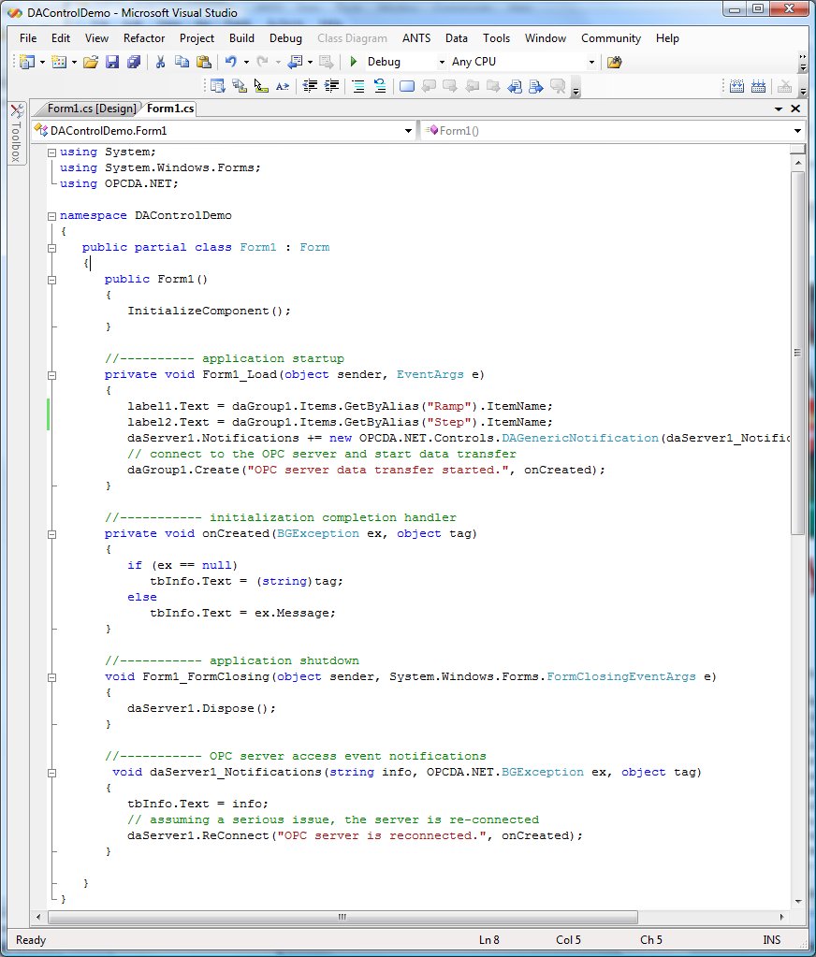This screenshot has width=816, height=957.
Task: Open the Undo history dropdown arrow
Action: pyautogui.click(x=246, y=62)
